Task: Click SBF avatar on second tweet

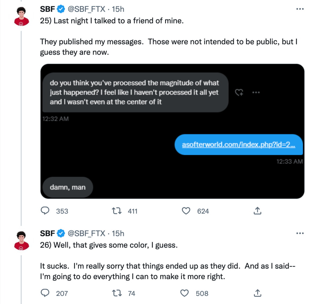Action: (x=22, y=240)
